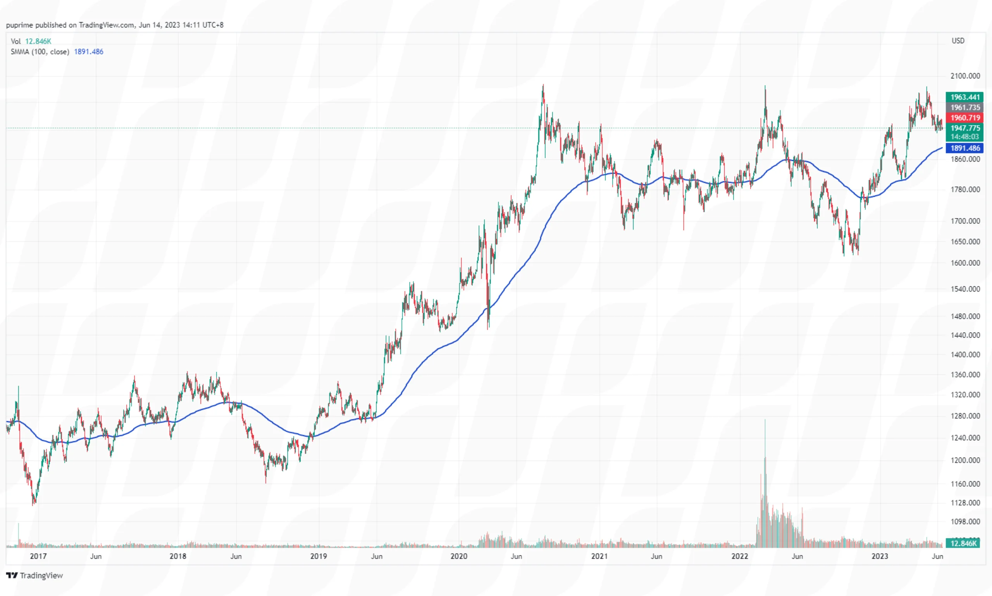992x596 pixels.
Task: Click the red 1960.719 bid price flag
Action: [964, 118]
